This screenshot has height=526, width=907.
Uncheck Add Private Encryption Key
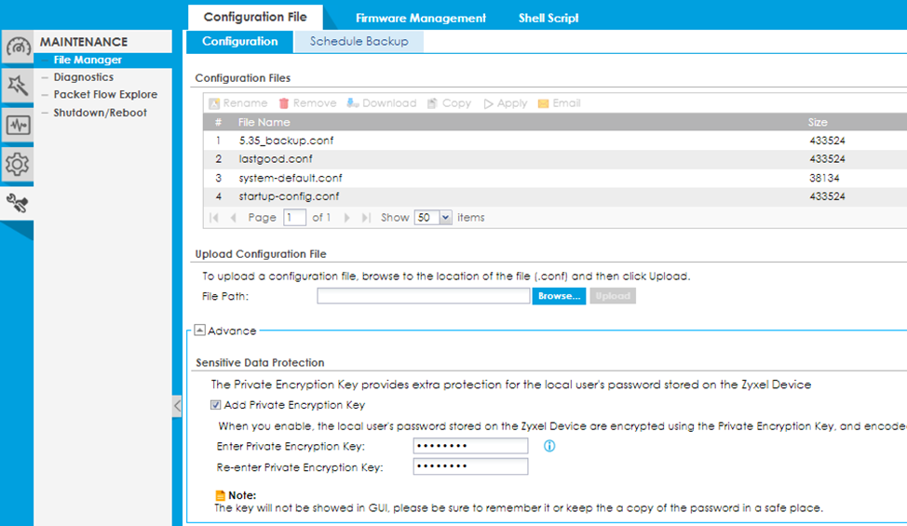(x=216, y=405)
